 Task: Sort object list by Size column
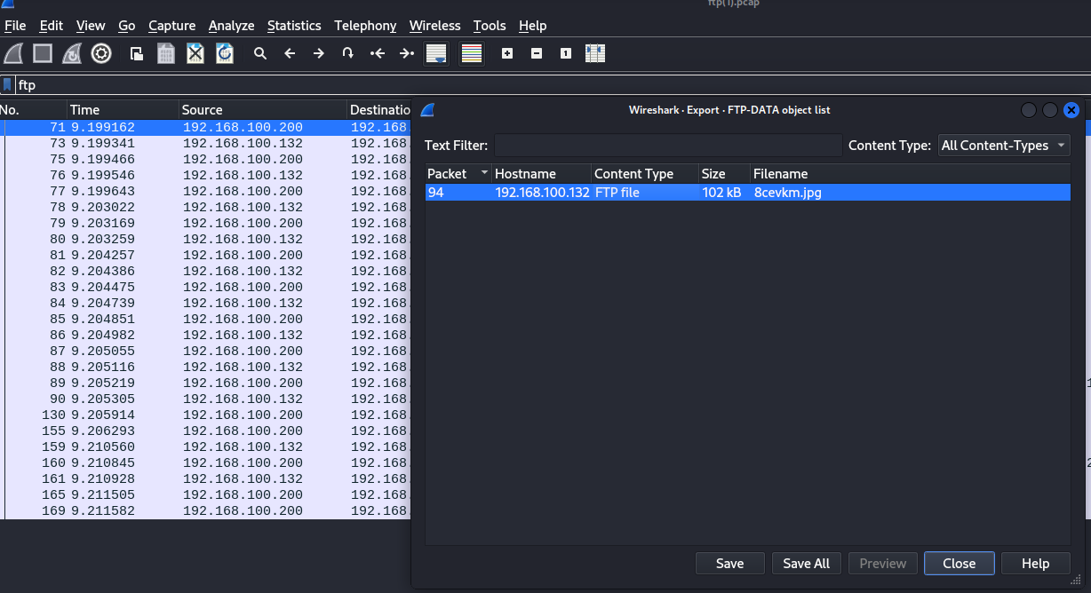click(x=724, y=174)
